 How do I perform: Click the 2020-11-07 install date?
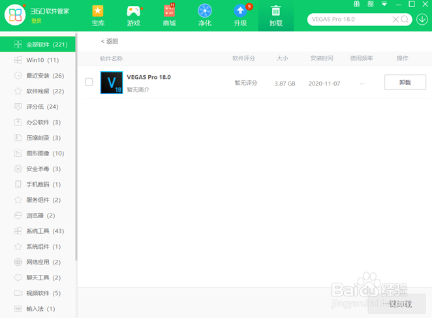[324, 84]
